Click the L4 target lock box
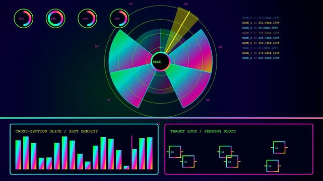 point(232,161)
